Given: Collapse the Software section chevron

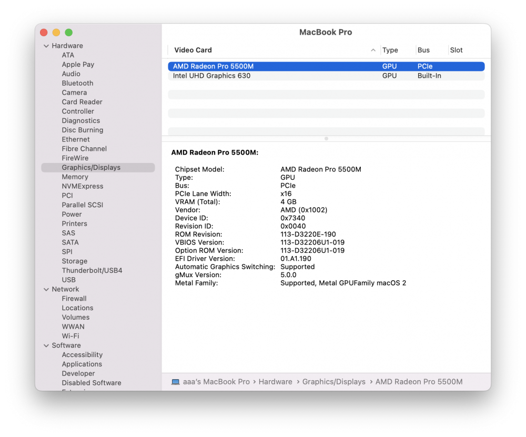Looking at the screenshot, I should tap(46, 346).
